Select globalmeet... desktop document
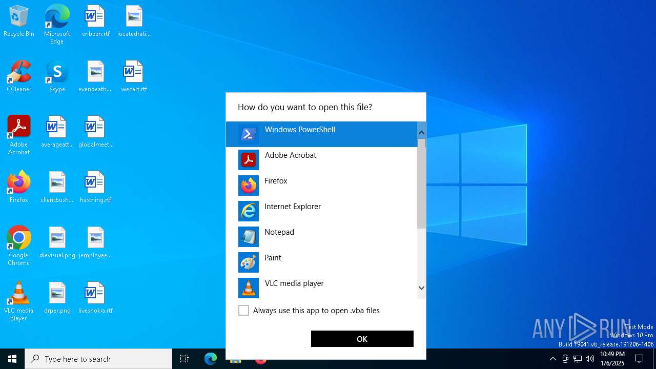Screen dimensions: 656x369 click(96, 132)
